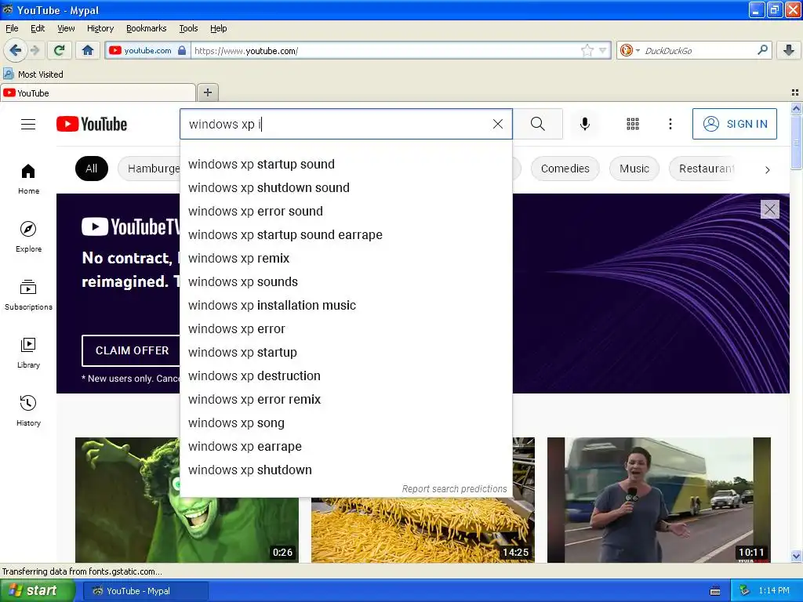Click the site identity lock icon
Screen dimensions: 803x602
[x=182, y=50]
